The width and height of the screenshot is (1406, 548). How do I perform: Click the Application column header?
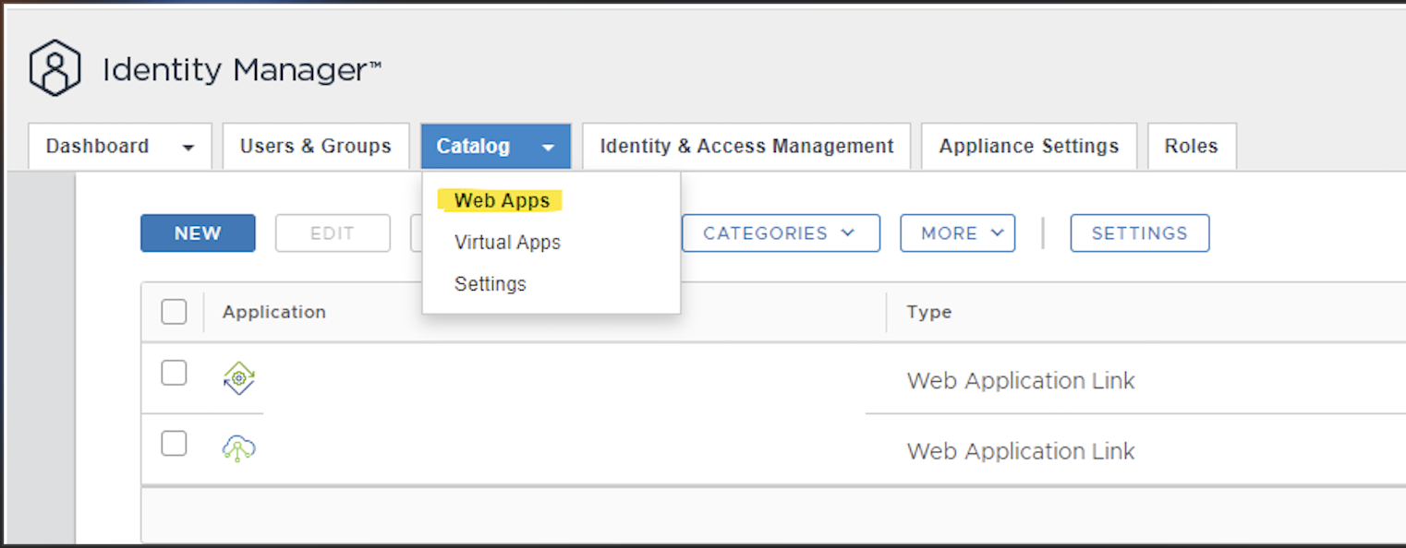click(274, 312)
